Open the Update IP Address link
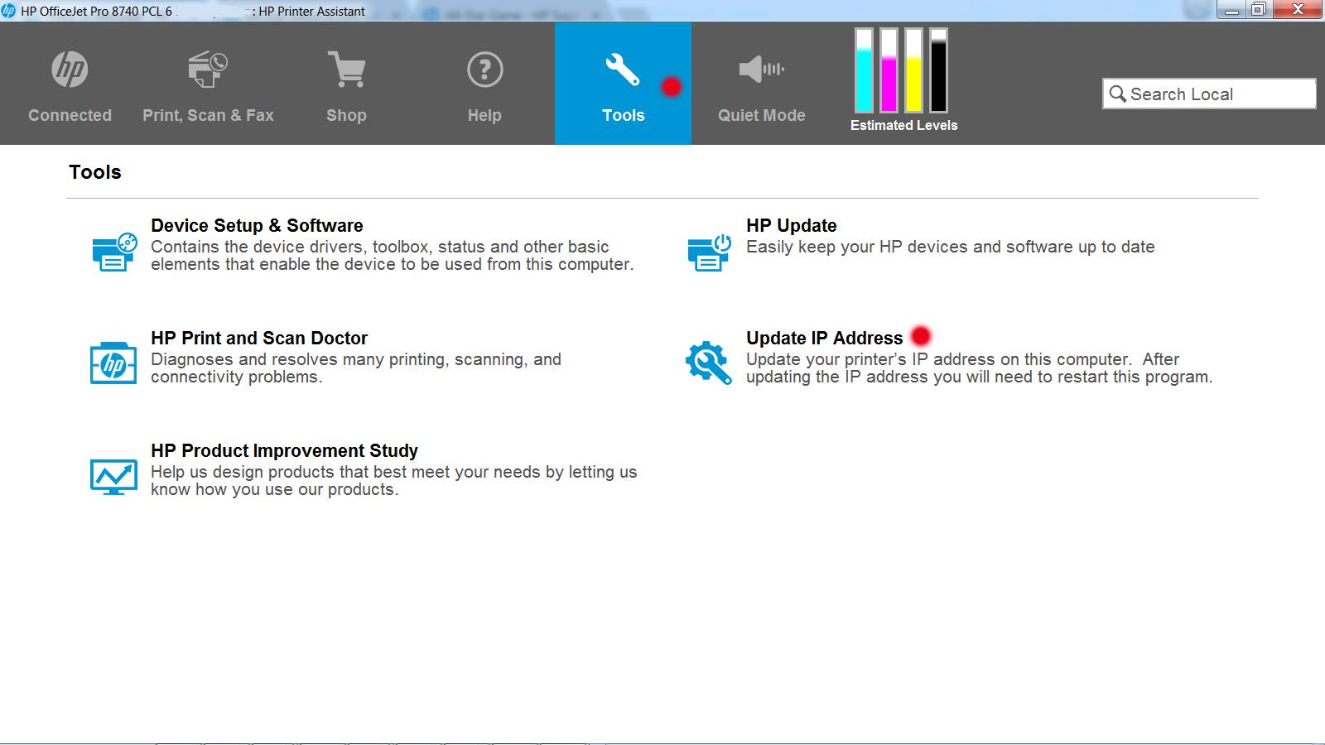The image size is (1325, 745). 824,338
